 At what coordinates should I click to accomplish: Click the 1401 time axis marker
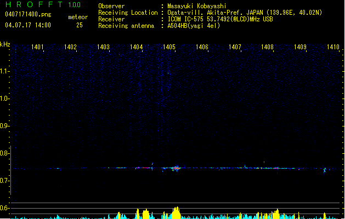coord(37,47)
